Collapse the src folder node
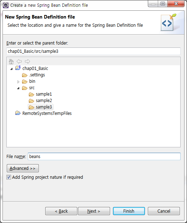Viewport: 187px width, 223px height. click(18, 88)
